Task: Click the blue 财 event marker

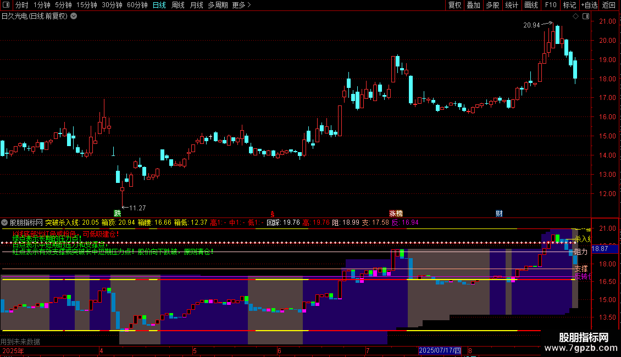Action: tap(499, 213)
